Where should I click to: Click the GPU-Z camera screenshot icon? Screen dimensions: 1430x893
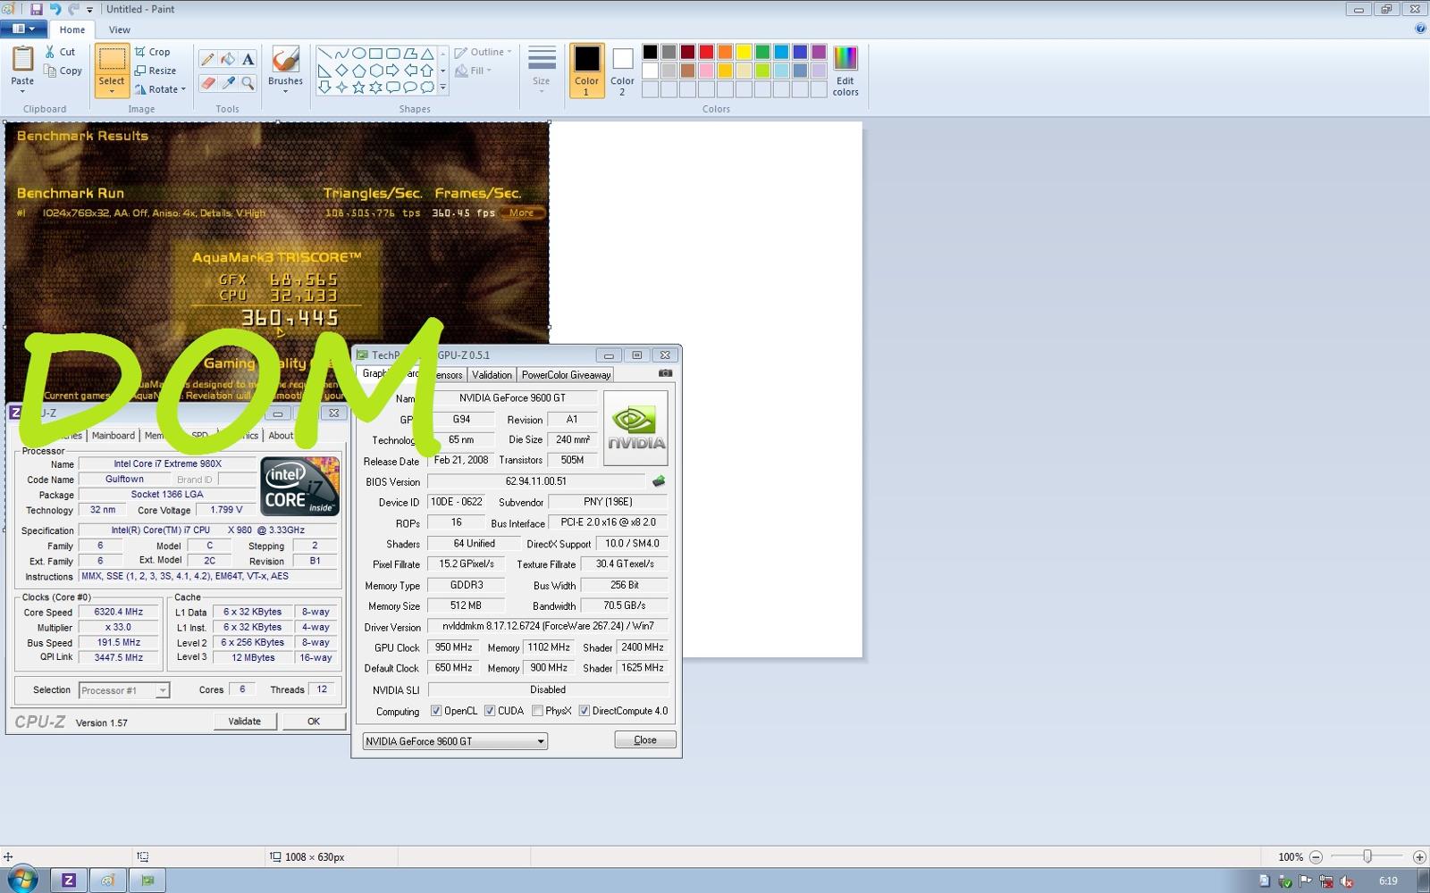pyautogui.click(x=665, y=373)
